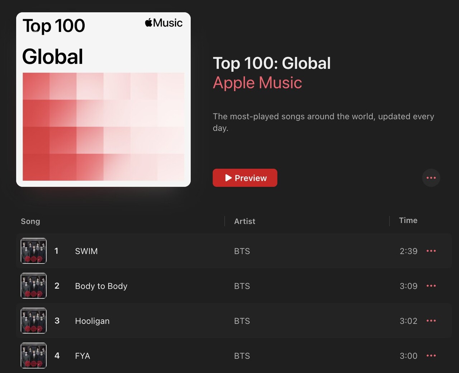This screenshot has width=459, height=373.
Task: Open more options for Hooligan track
Action: tap(431, 321)
